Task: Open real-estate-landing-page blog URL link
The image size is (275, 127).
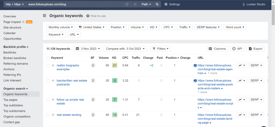Action: (x=215, y=119)
